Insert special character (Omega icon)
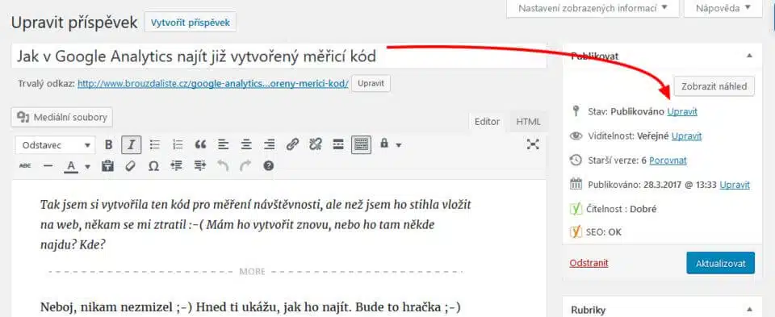The width and height of the screenshot is (775, 317). point(153,166)
